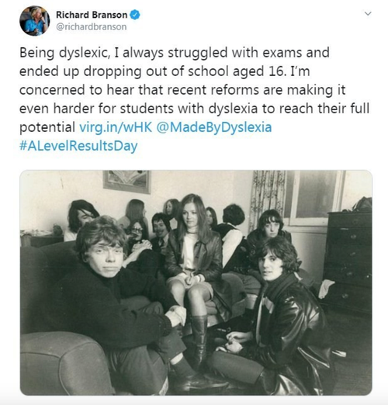Open the #ALevelResultsDay hashtag

[x=78, y=146]
